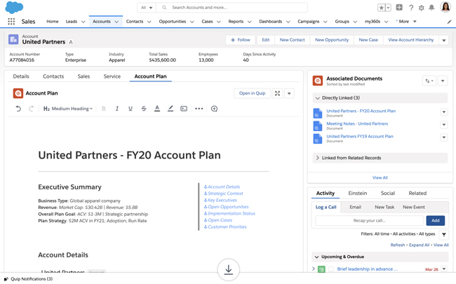Open the App Launcher grid icon
Viewport: 456px width, 284px height.
tap(11, 22)
